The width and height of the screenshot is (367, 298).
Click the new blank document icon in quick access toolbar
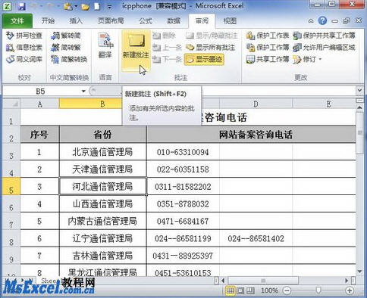pyautogui.click(x=97, y=7)
